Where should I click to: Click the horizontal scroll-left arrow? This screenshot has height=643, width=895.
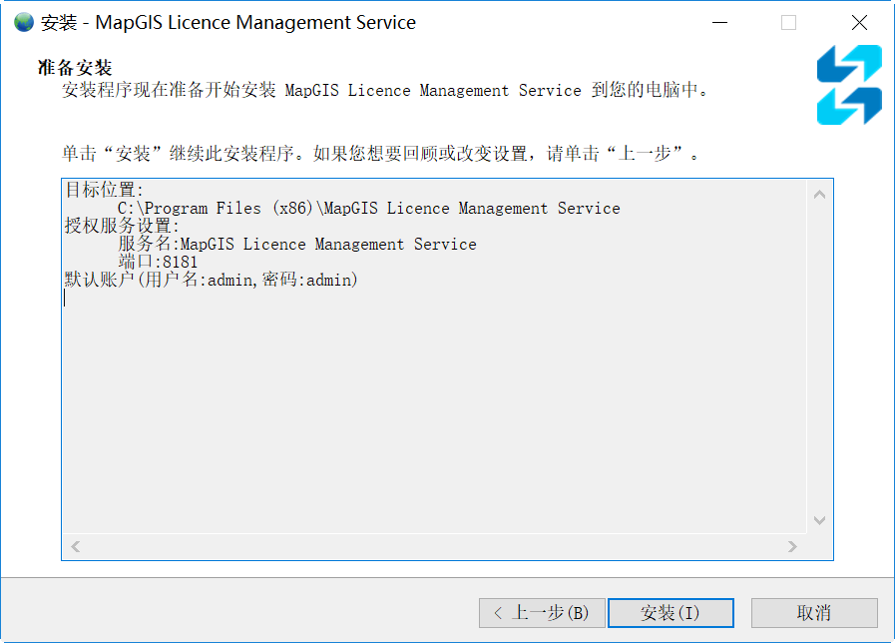point(76,547)
